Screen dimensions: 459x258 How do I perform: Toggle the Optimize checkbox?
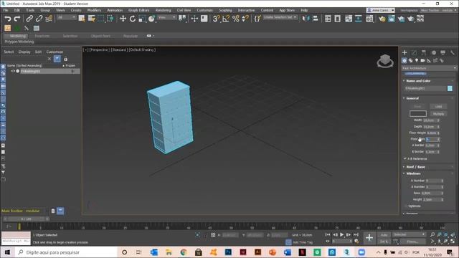[x=406, y=206]
